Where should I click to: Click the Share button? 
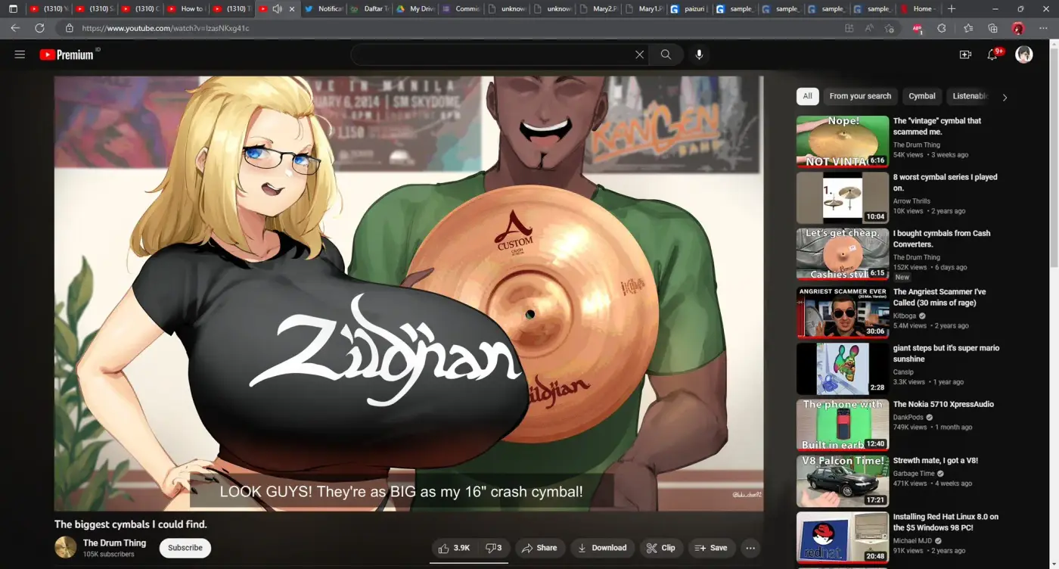(x=539, y=548)
